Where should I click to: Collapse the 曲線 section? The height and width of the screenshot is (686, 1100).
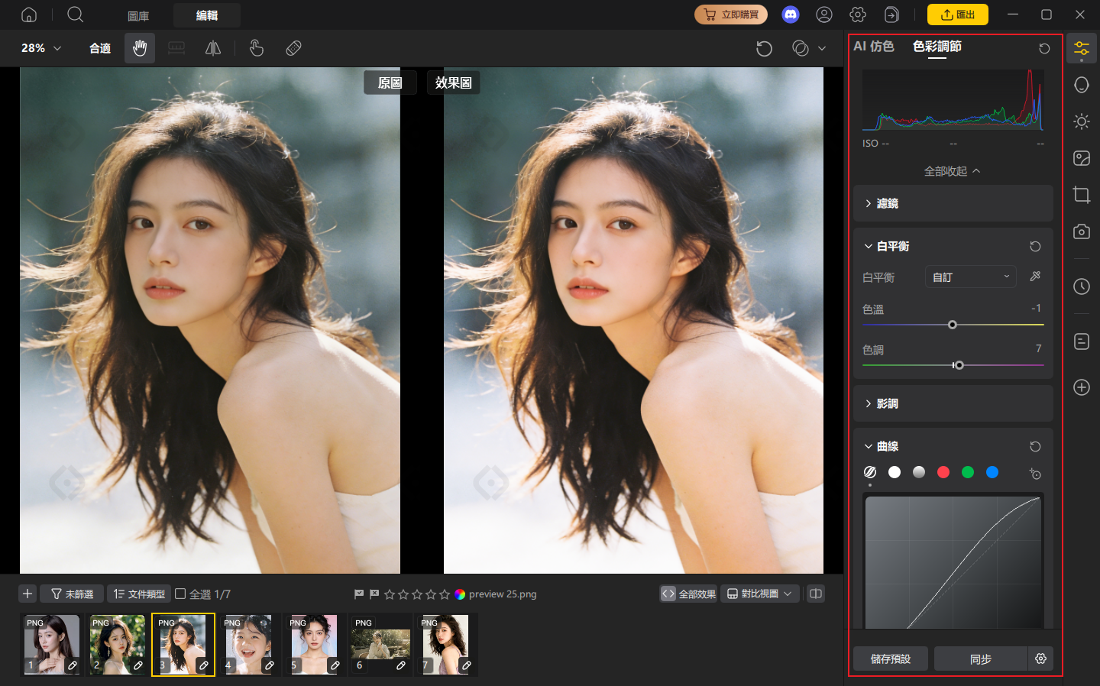[869, 446]
